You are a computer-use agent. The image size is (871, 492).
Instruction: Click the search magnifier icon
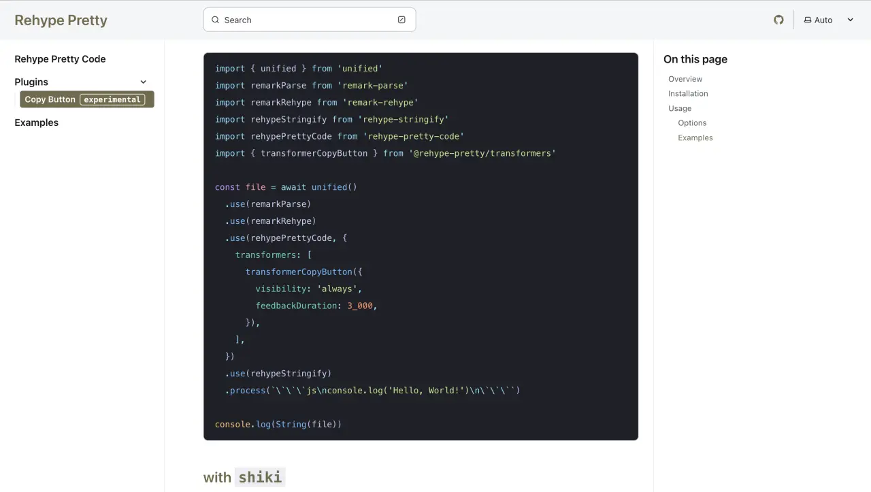pyautogui.click(x=215, y=20)
